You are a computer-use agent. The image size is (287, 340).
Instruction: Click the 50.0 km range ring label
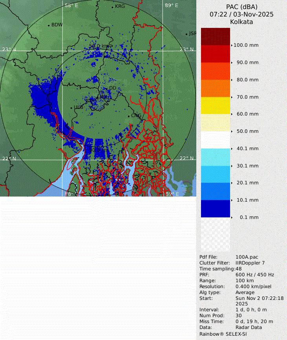click(99, 46)
